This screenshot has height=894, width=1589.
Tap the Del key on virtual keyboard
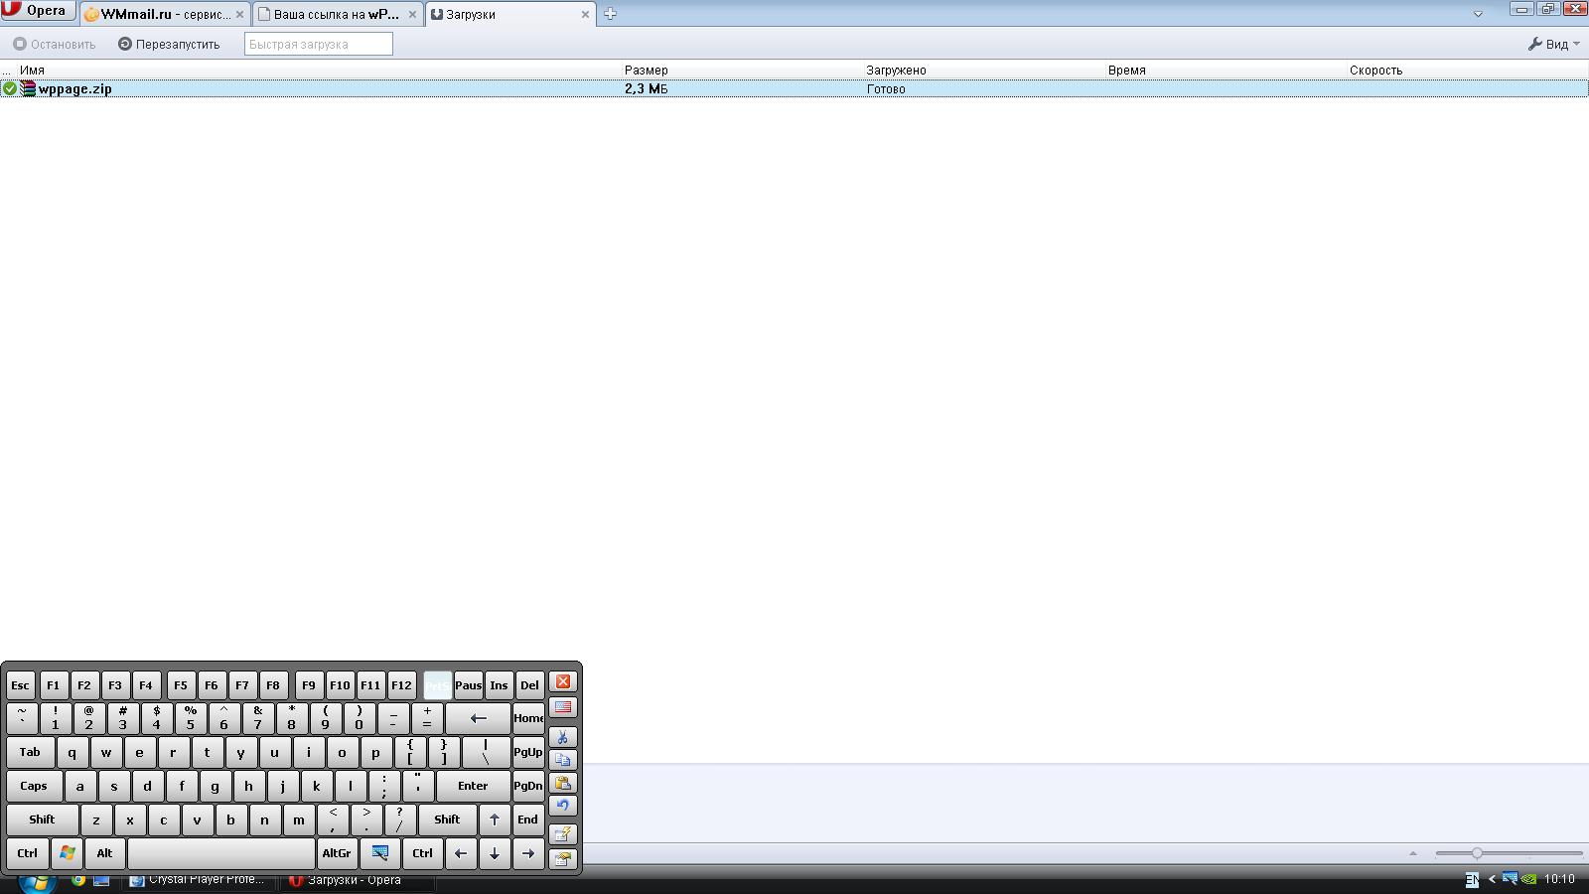[529, 684]
